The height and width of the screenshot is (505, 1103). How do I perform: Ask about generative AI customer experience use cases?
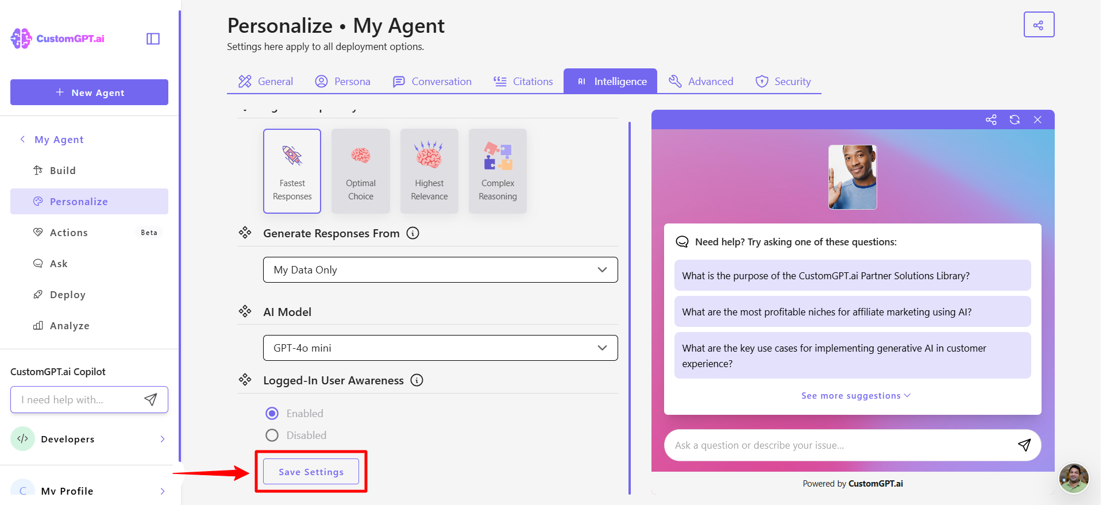click(x=853, y=356)
